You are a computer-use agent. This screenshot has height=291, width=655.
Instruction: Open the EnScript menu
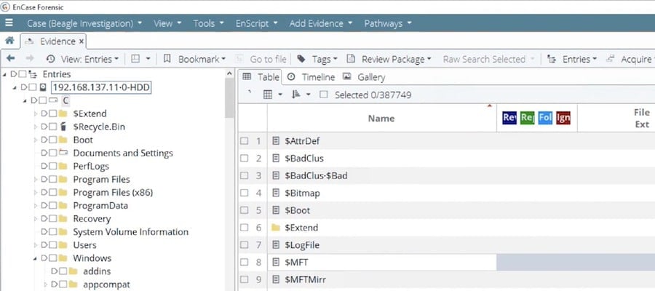256,23
